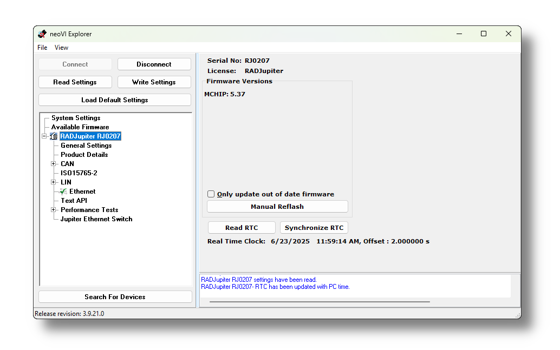Select Jupiter Ethernet Switch tree item
The height and width of the screenshot is (350, 560).
tap(96, 219)
